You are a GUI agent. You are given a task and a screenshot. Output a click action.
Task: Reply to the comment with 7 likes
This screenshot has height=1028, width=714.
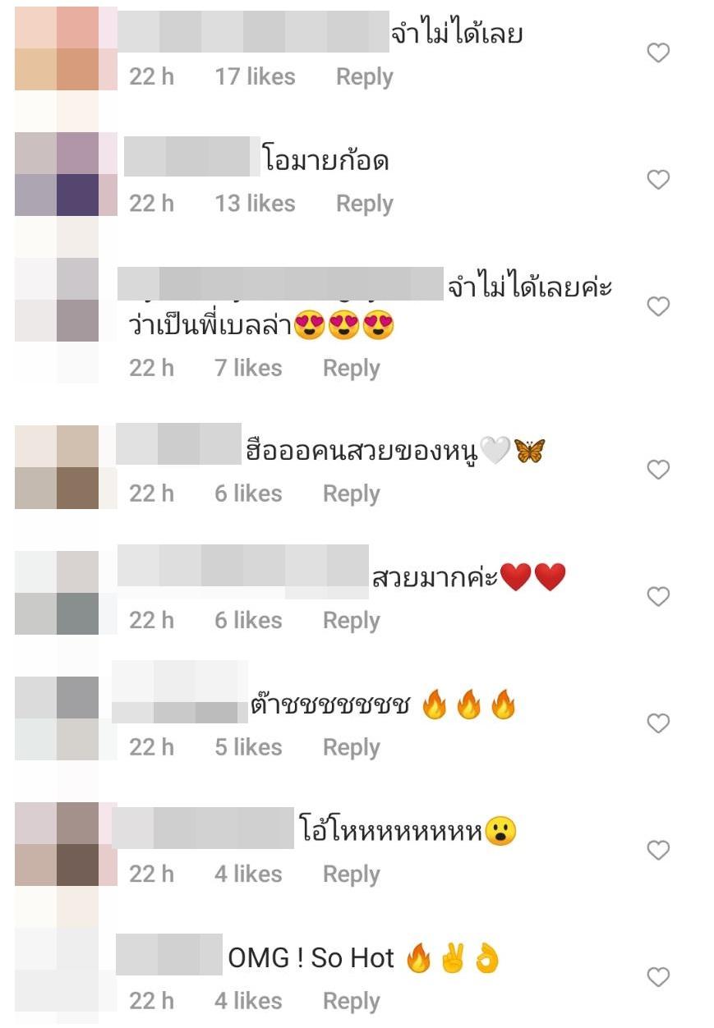tap(352, 369)
